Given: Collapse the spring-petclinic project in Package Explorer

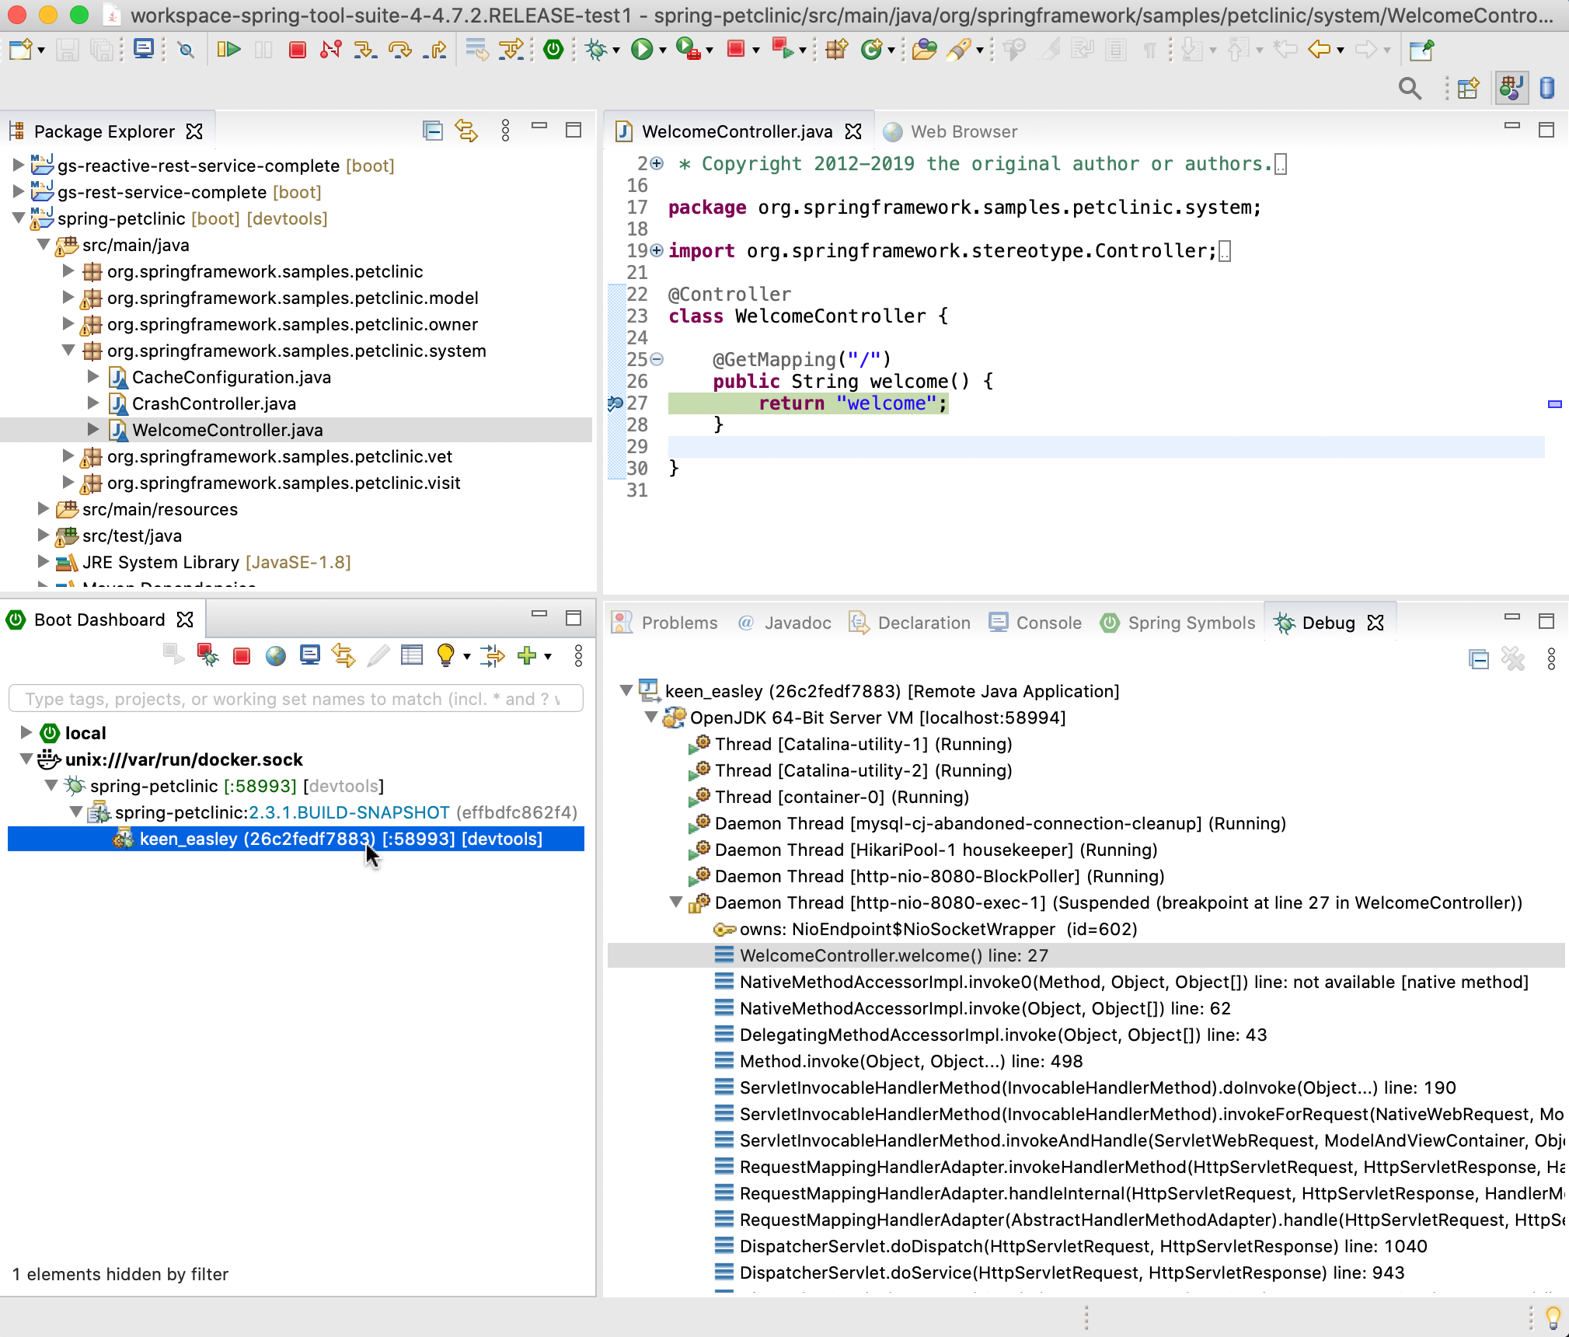Looking at the screenshot, I should 19,218.
